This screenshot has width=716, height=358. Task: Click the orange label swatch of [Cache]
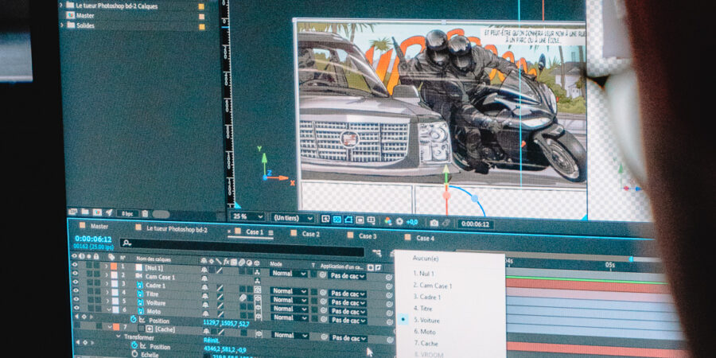pos(116,328)
